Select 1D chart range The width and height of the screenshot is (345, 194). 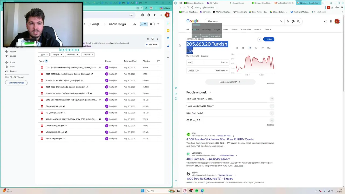tap(237, 48)
